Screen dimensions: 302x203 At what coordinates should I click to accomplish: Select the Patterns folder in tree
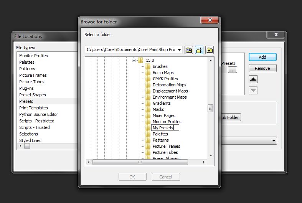[x=160, y=140]
